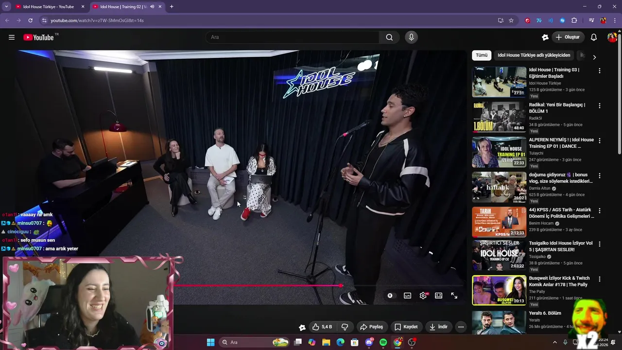The image size is (622, 350).
Task: Open the YouTube account avatar menu
Action: (612, 37)
